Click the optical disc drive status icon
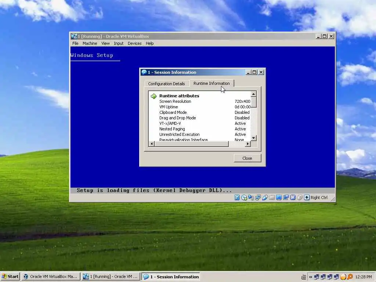The height and width of the screenshot is (282, 376). [244, 197]
